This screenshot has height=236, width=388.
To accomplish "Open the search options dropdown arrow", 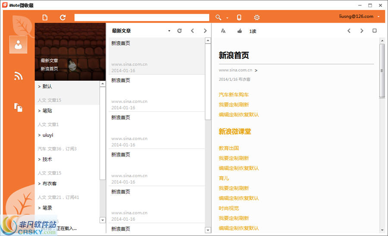I will click(227, 18).
